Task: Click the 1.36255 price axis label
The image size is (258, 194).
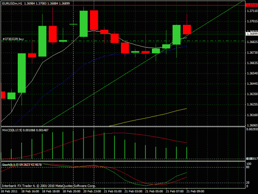Action: coord(252,105)
